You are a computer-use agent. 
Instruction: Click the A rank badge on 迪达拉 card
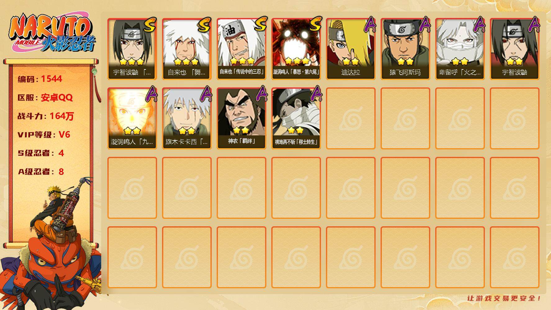click(x=369, y=24)
